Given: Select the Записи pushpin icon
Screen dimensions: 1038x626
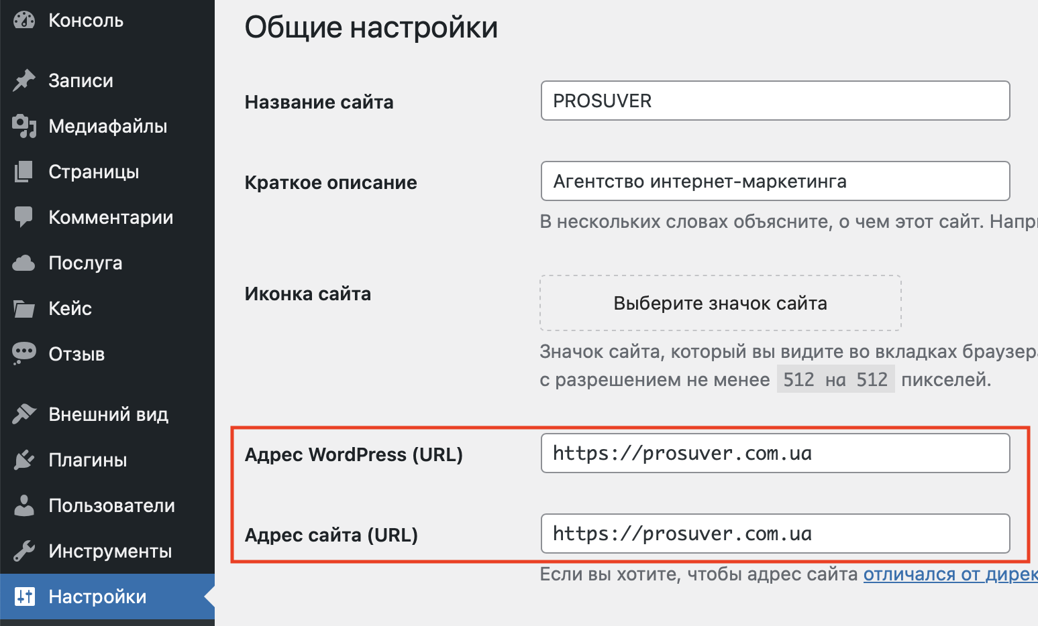Looking at the screenshot, I should pyautogui.click(x=23, y=80).
